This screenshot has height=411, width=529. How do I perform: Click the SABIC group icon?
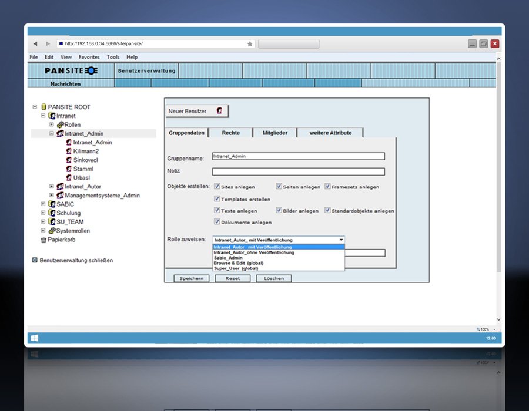click(52, 204)
